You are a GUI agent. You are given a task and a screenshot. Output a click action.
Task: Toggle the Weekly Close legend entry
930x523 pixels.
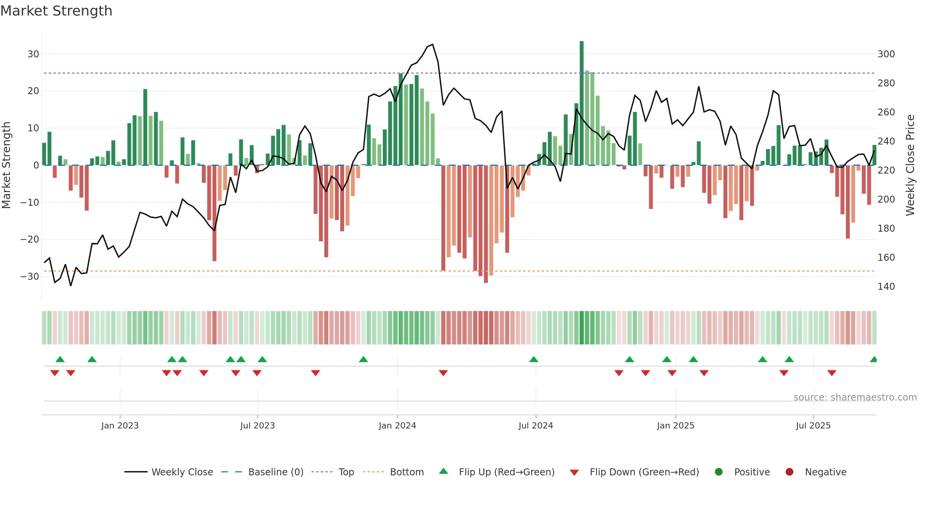(169, 472)
